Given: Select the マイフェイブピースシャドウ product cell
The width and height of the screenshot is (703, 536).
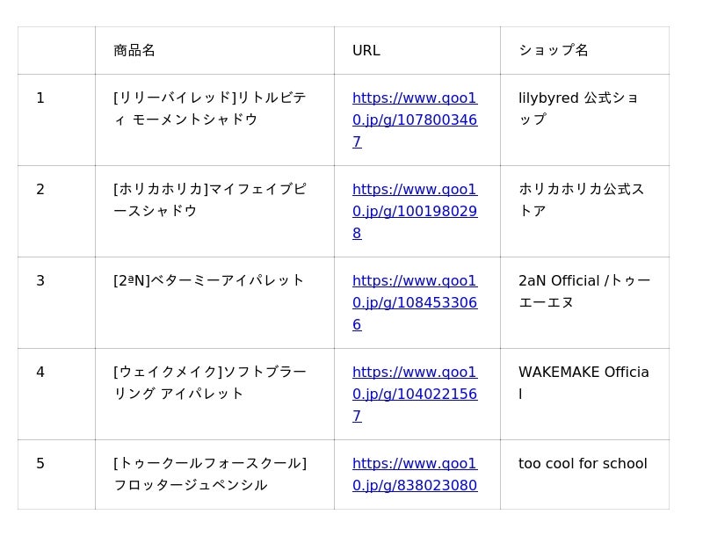Looking at the screenshot, I should click(214, 212).
